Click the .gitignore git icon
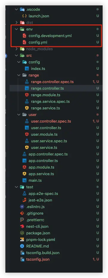108x278 pixels. click(22, 213)
